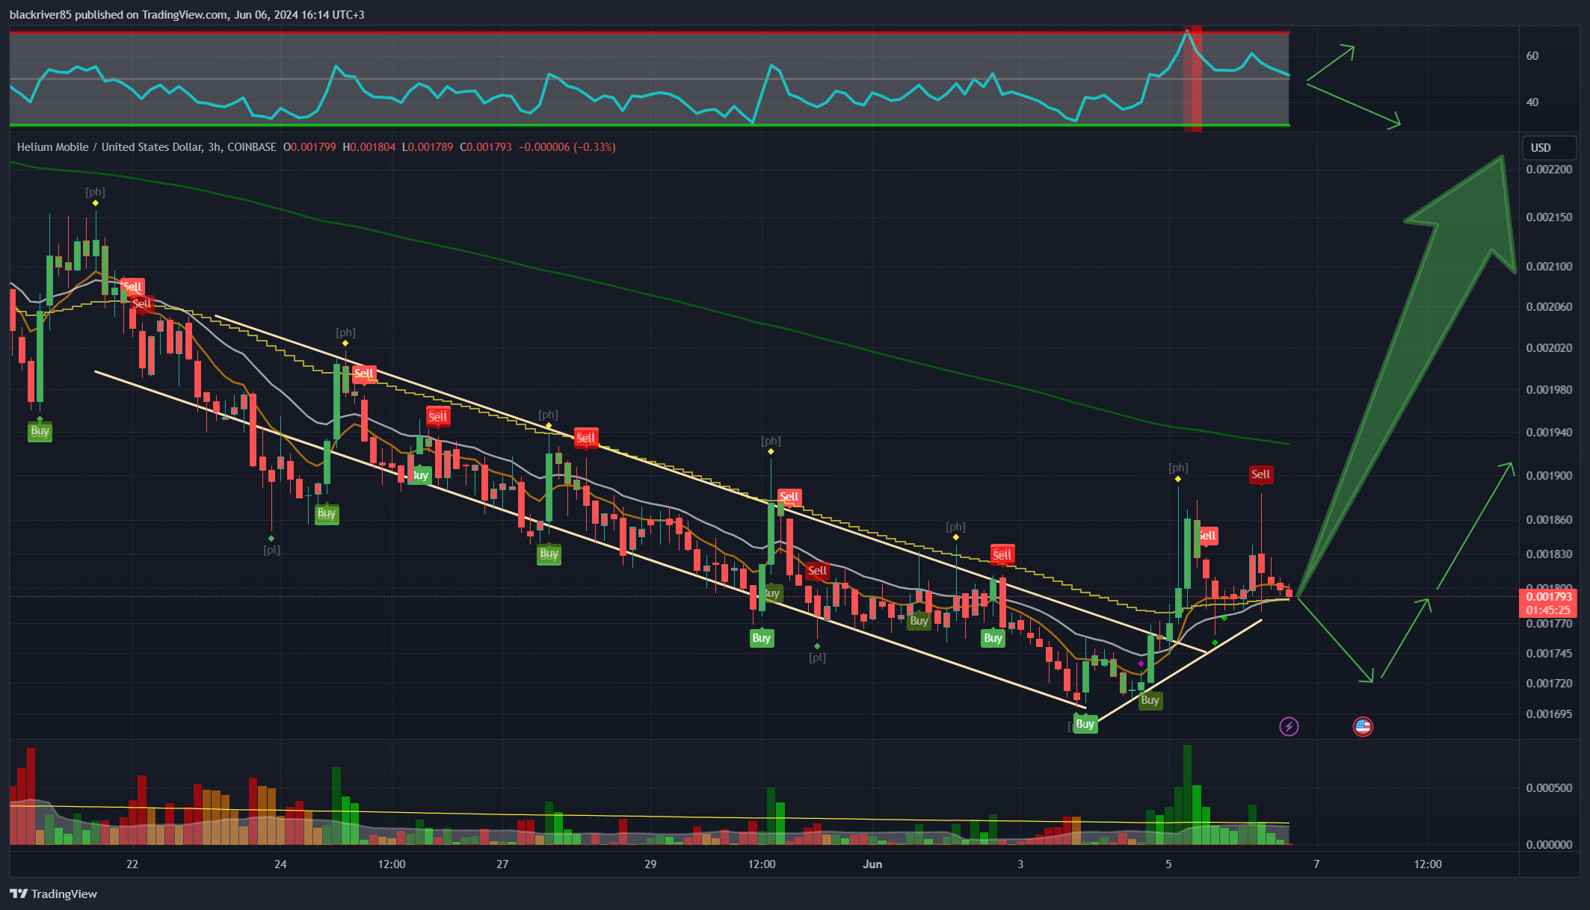Click the 0.001980 price axis label
1590x910 pixels.
[x=1549, y=390]
